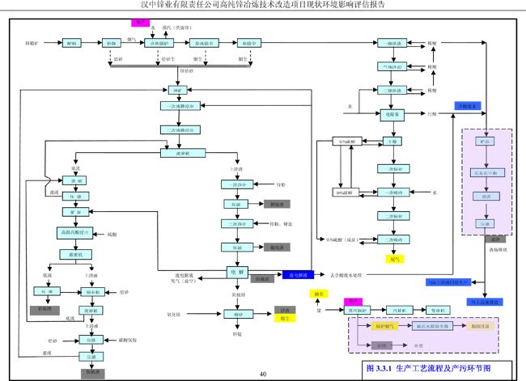Click the yellow 尾气 label
This screenshot has height=381, width=526.
click(x=397, y=260)
